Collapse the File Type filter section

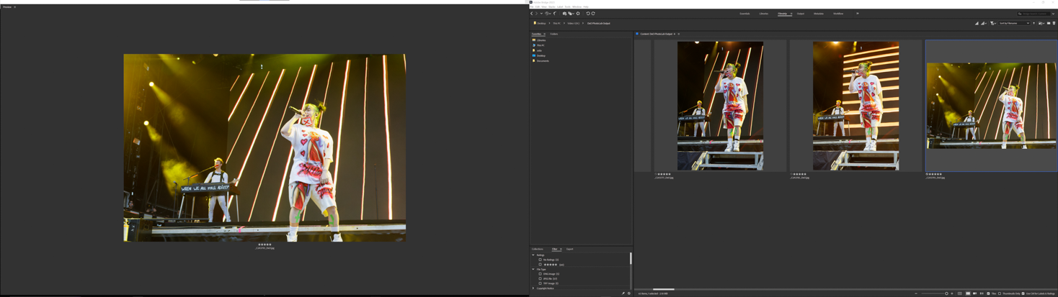click(533, 269)
